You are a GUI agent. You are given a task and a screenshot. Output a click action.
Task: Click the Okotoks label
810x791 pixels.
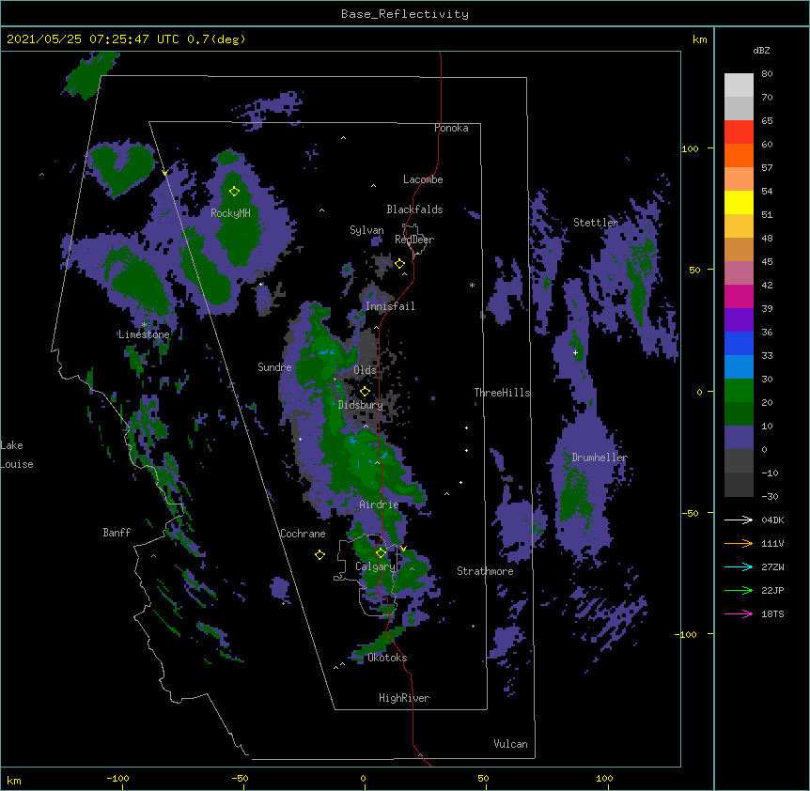pos(387,658)
